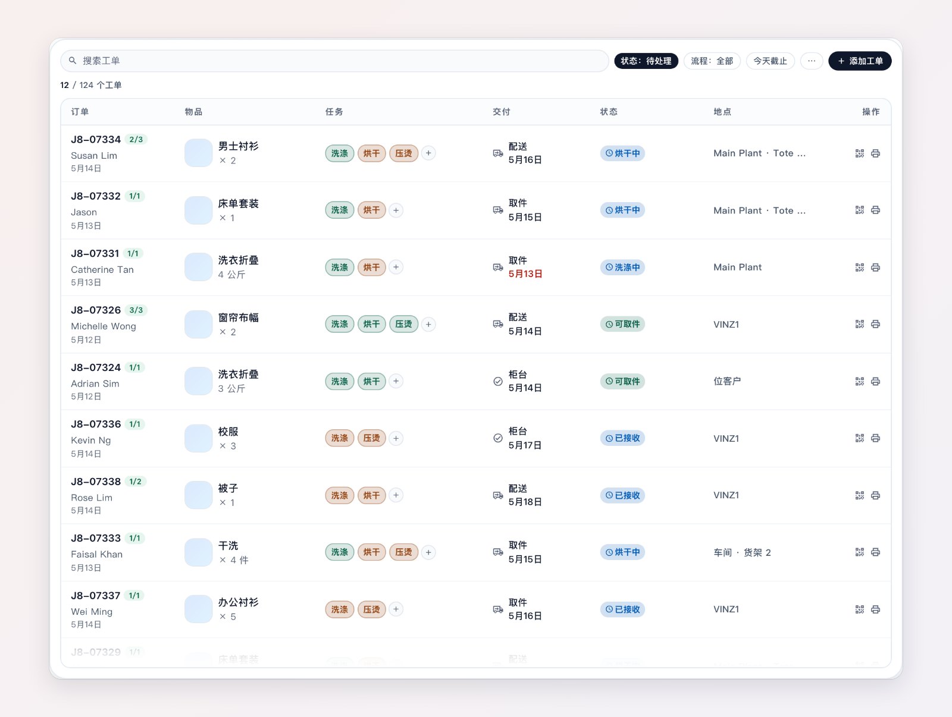Screen dimensions: 952x717
Task: Open the 烘干中 status of order J8-07334
Action: tap(622, 153)
